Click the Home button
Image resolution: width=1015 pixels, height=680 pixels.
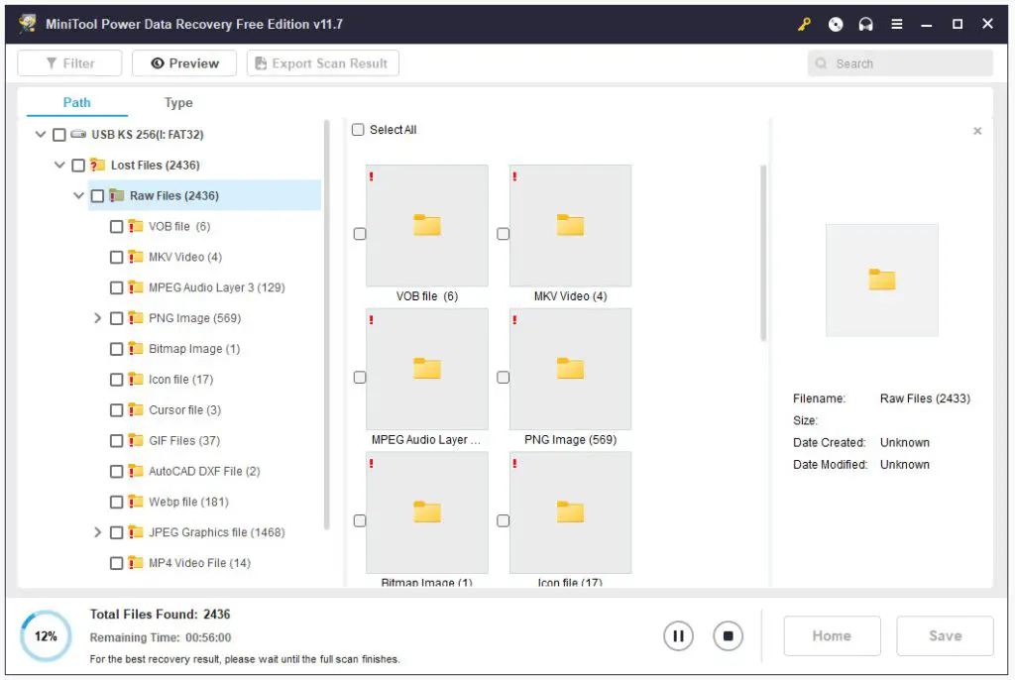pos(832,636)
